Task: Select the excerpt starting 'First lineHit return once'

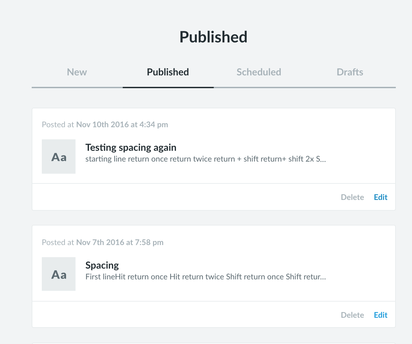Action: tap(205, 277)
